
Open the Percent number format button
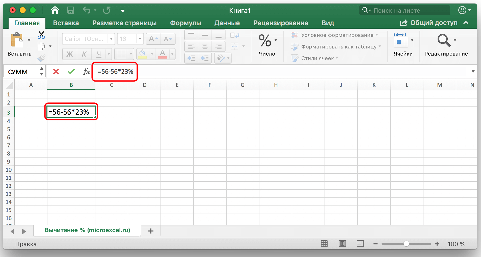pyautogui.click(x=265, y=41)
